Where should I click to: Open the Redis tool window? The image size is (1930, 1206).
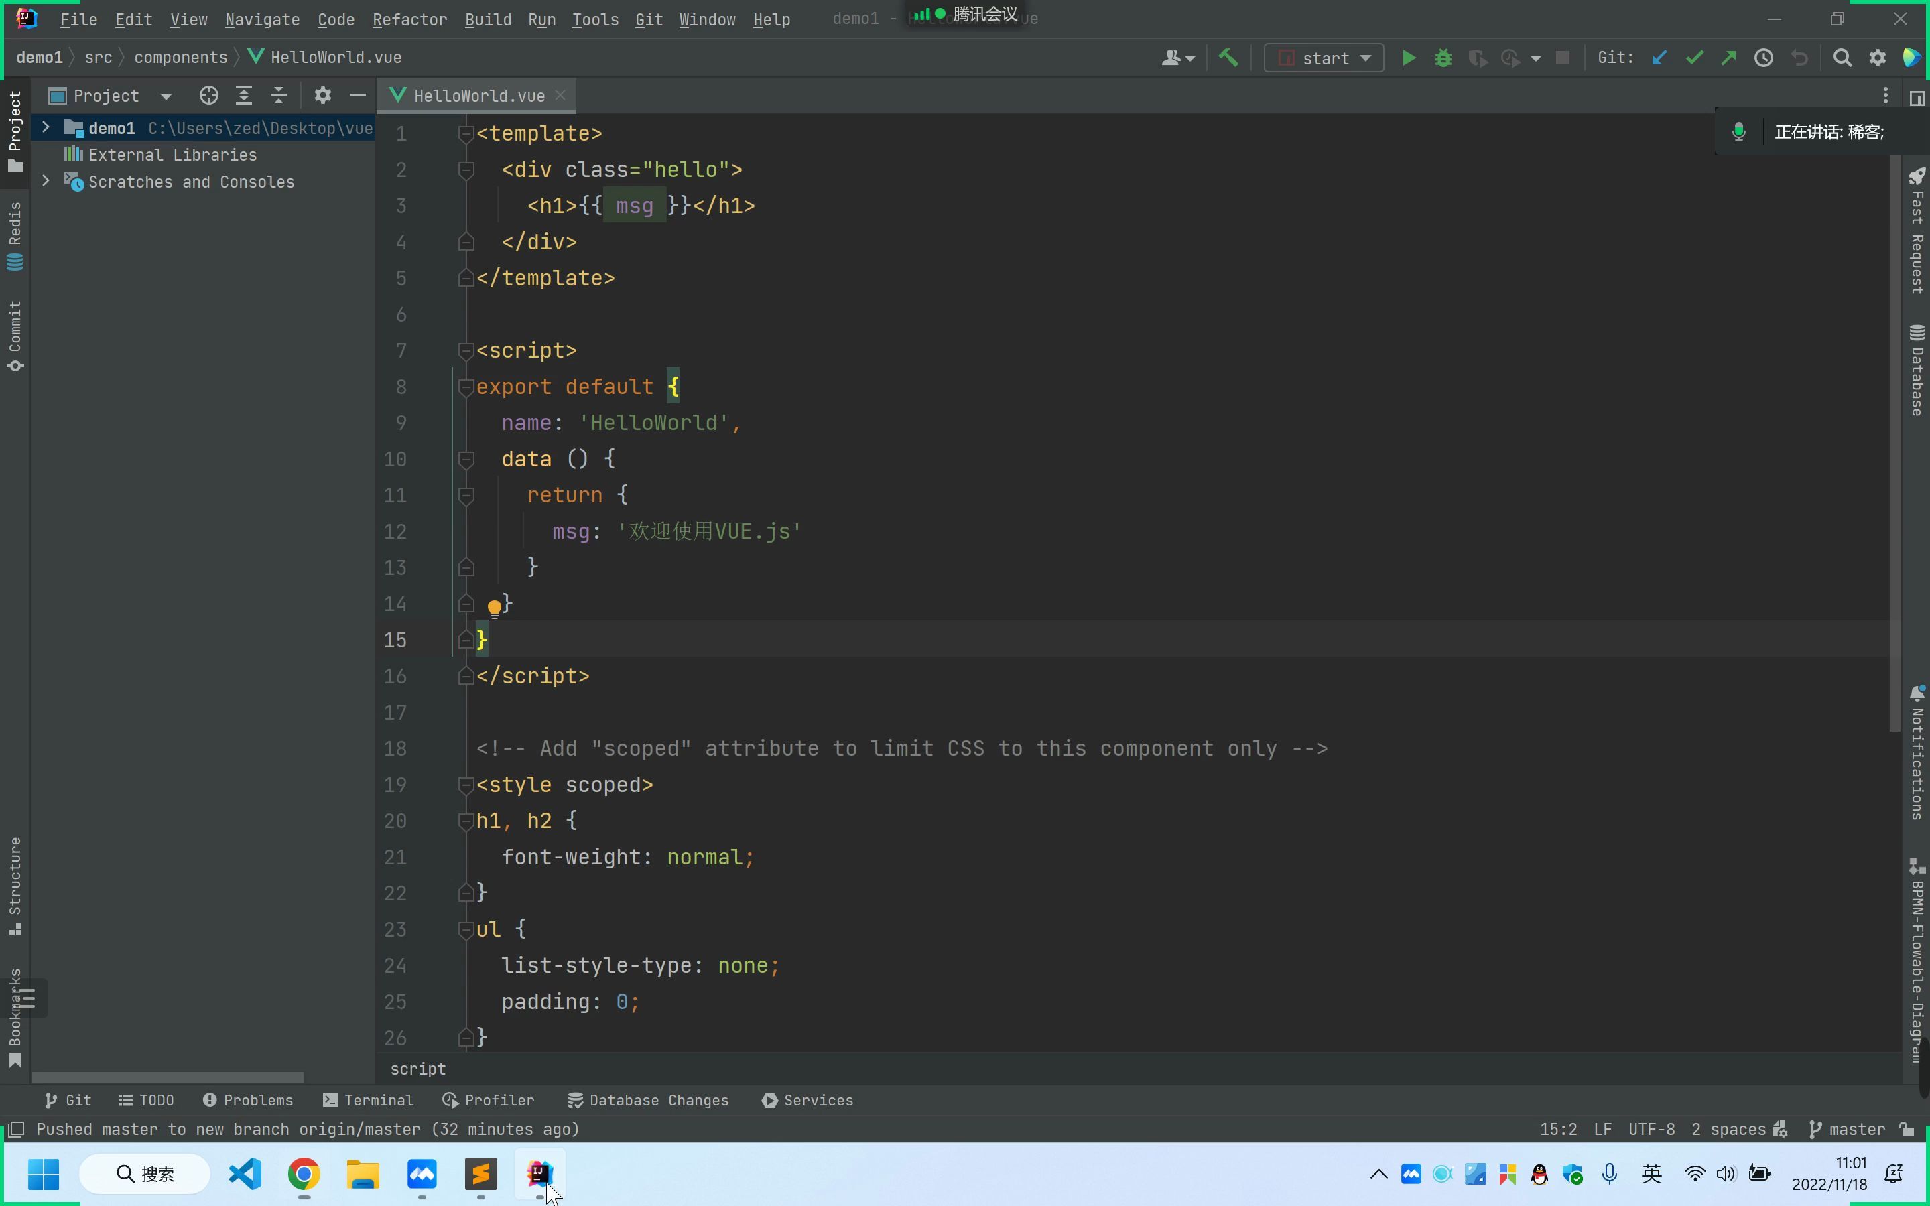(14, 236)
